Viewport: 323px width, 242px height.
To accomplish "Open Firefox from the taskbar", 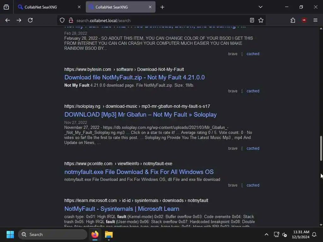I will pyautogui.click(x=95, y=234).
